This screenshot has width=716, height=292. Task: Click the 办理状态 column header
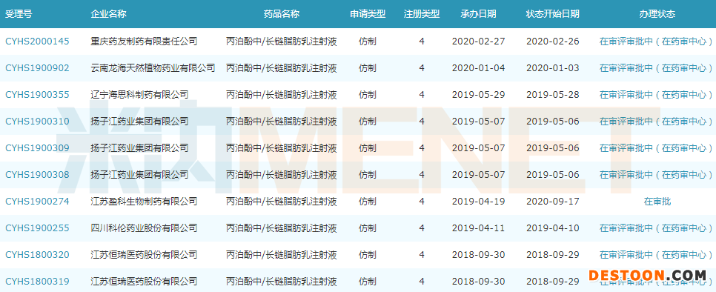[x=657, y=13]
